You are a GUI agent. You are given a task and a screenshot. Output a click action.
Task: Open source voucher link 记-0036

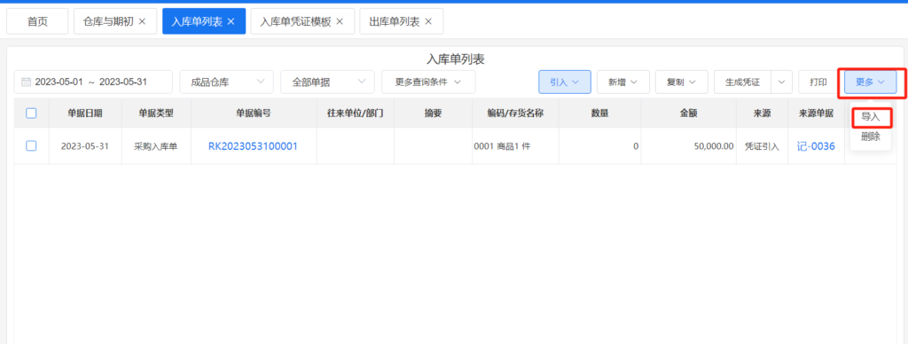coord(816,146)
